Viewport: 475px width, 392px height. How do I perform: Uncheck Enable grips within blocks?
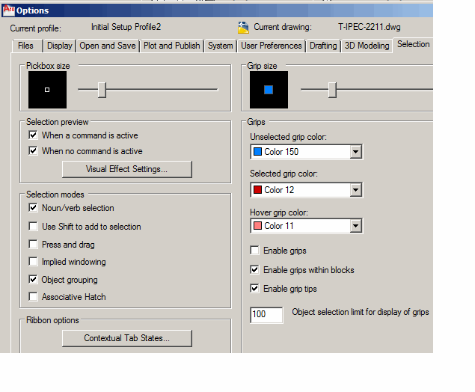click(254, 269)
